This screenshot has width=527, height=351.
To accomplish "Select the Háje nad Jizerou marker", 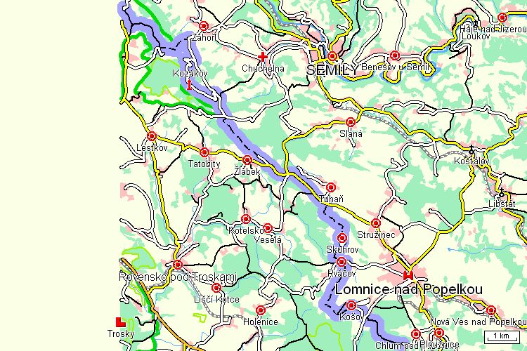I will tap(502, 18).
